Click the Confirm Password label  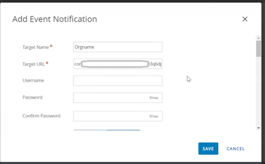pyautogui.click(x=41, y=116)
